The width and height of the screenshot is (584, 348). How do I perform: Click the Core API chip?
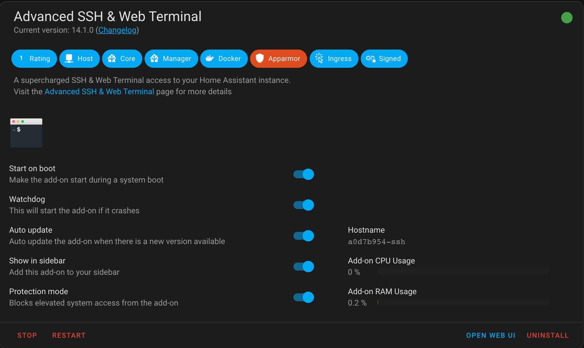coord(122,59)
